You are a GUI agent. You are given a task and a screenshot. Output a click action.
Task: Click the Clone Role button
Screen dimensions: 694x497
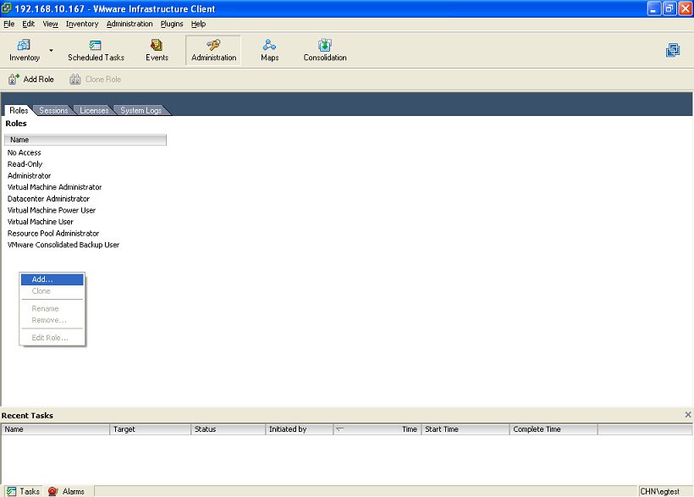pos(95,80)
